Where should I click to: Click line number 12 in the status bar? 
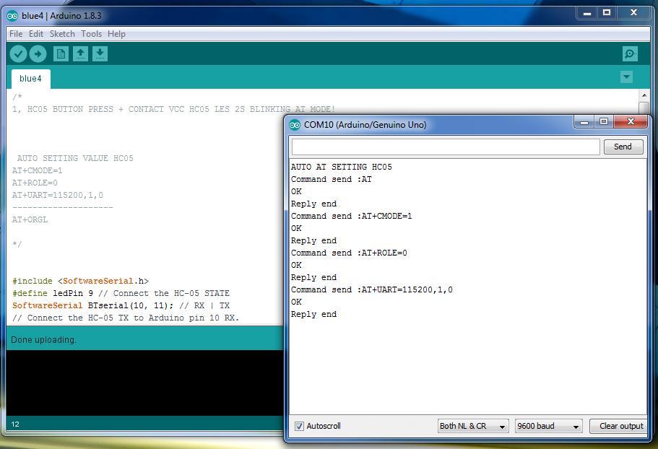point(15,424)
